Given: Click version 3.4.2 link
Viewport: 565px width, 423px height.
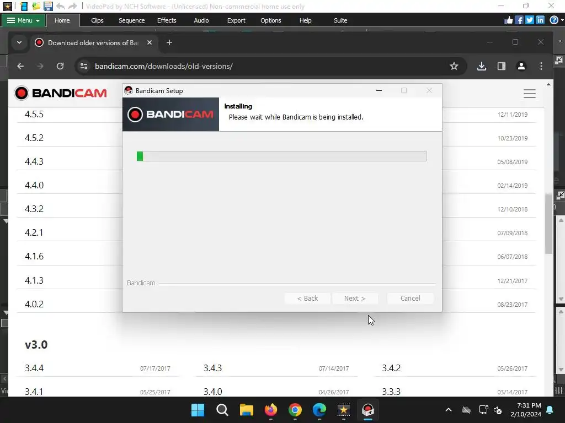Looking at the screenshot, I should [391, 368].
